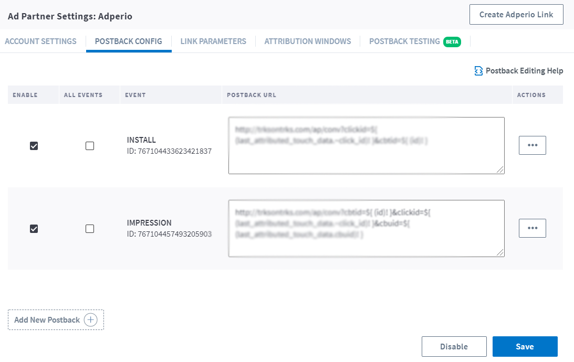Save the postback configuration
This screenshot has width=574, height=362.
click(x=525, y=346)
